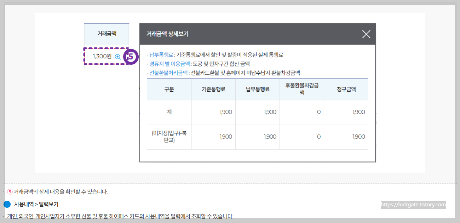Click the 구분 table header
460x223 pixels.
coord(169,90)
